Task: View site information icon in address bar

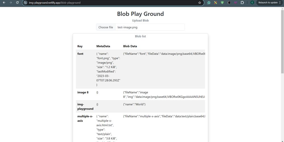Action: pos(25,3)
